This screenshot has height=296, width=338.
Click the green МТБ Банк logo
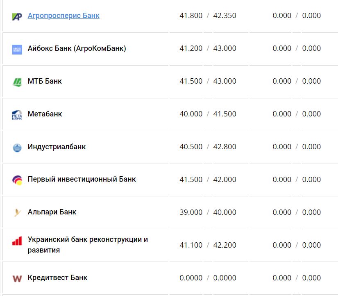pyautogui.click(x=16, y=81)
